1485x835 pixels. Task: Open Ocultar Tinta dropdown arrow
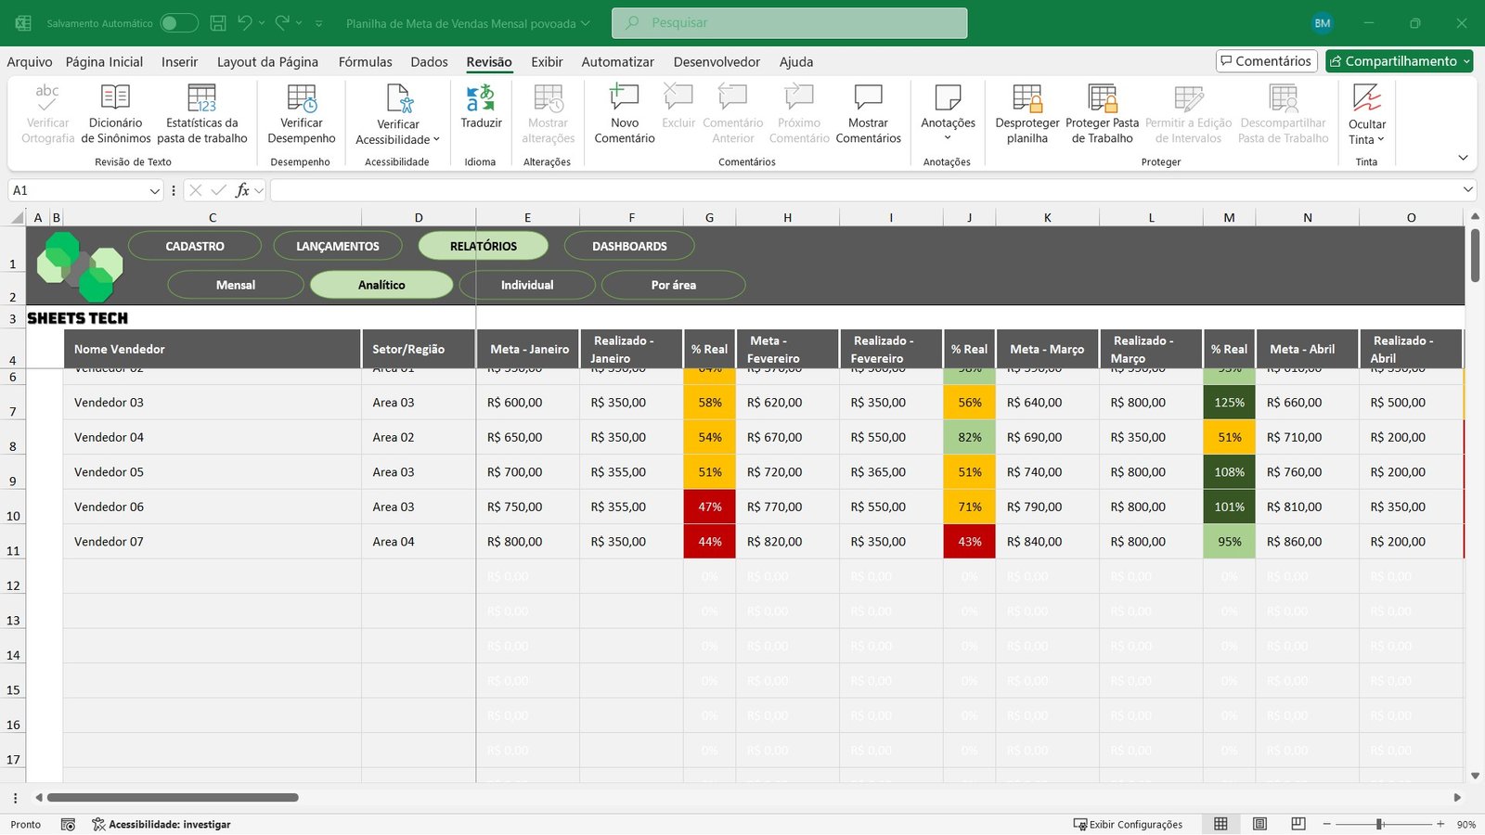tap(1381, 140)
